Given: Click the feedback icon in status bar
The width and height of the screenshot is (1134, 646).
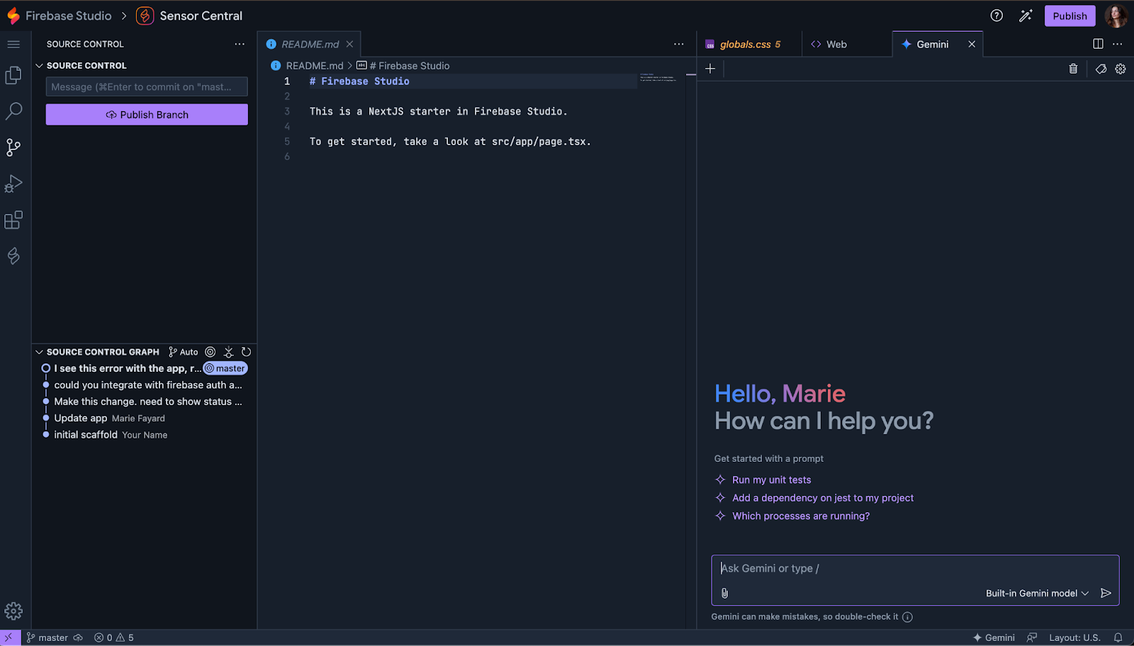Looking at the screenshot, I should click(1032, 637).
